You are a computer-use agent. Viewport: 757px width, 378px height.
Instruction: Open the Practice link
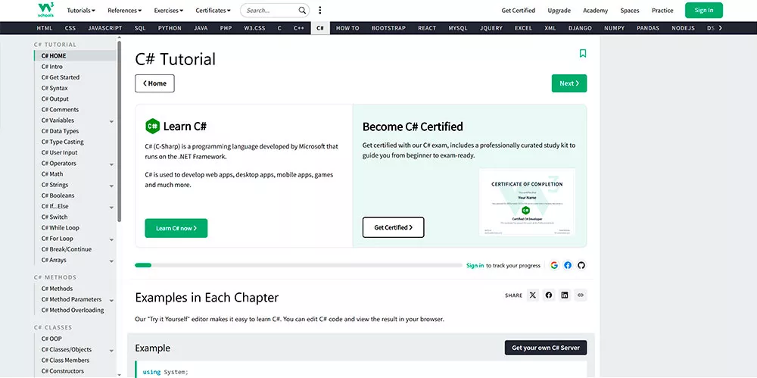pos(662,10)
